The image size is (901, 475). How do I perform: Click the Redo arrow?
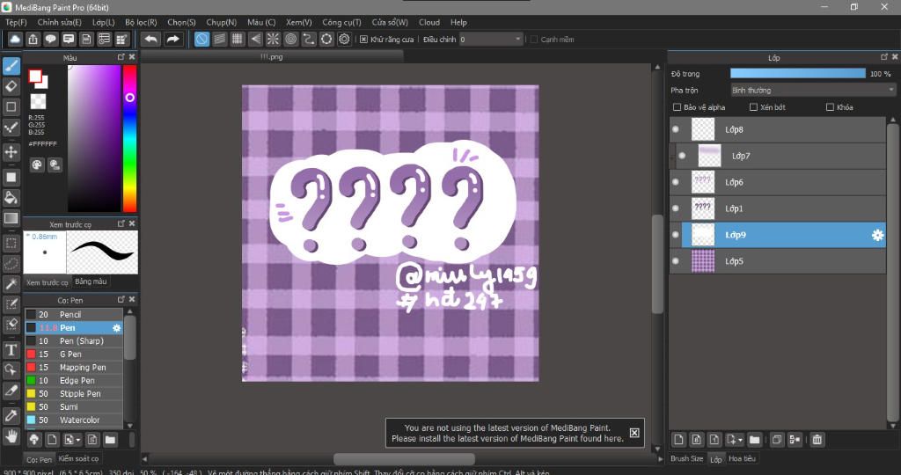tap(172, 39)
